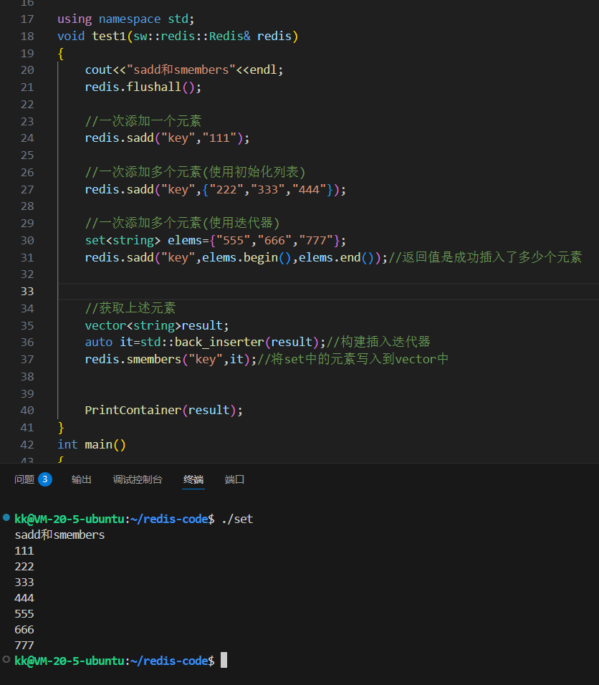Open the 问题 problems tab
The height and width of the screenshot is (685, 599).
tap(24, 479)
